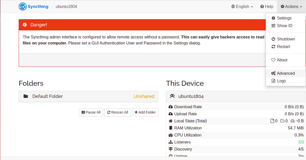Open Logs from the Actions menu
The width and height of the screenshot is (306, 160).
pos(286,81)
